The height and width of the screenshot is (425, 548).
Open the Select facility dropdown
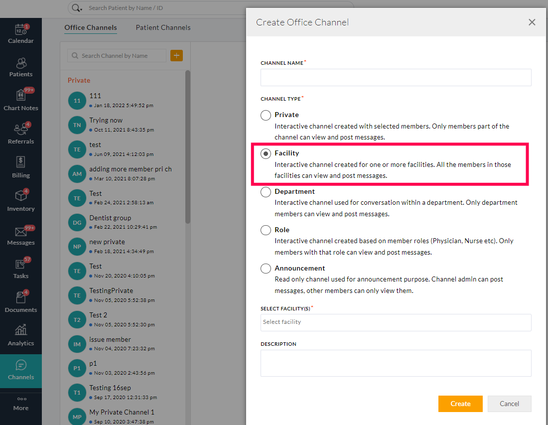pos(396,322)
